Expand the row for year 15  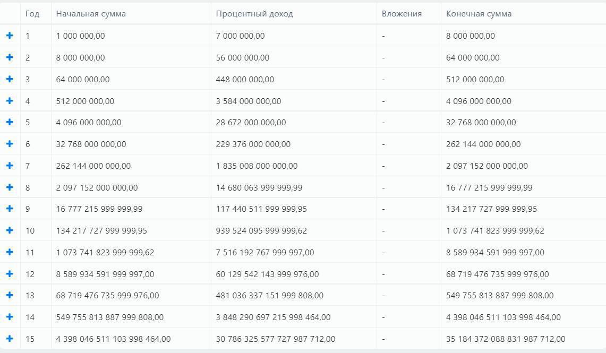[10, 339]
